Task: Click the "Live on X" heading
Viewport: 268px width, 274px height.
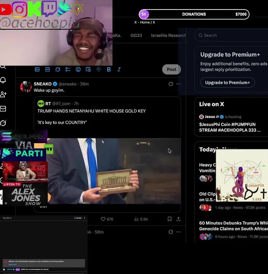Action: click(x=211, y=104)
